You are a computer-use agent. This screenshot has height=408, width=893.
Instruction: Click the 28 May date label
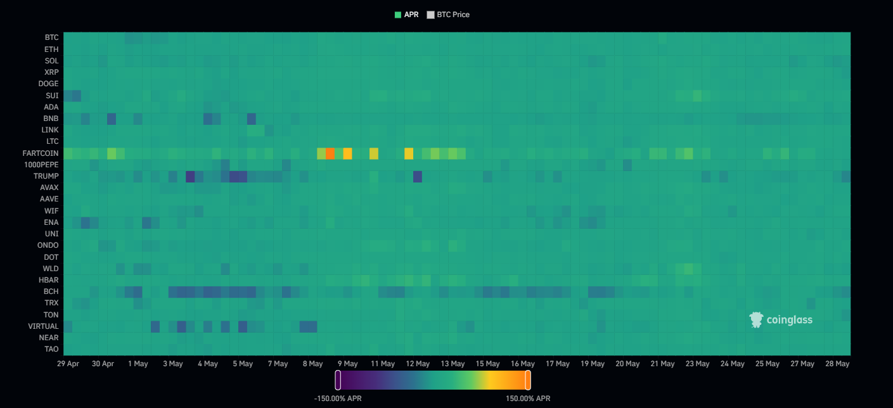point(838,364)
